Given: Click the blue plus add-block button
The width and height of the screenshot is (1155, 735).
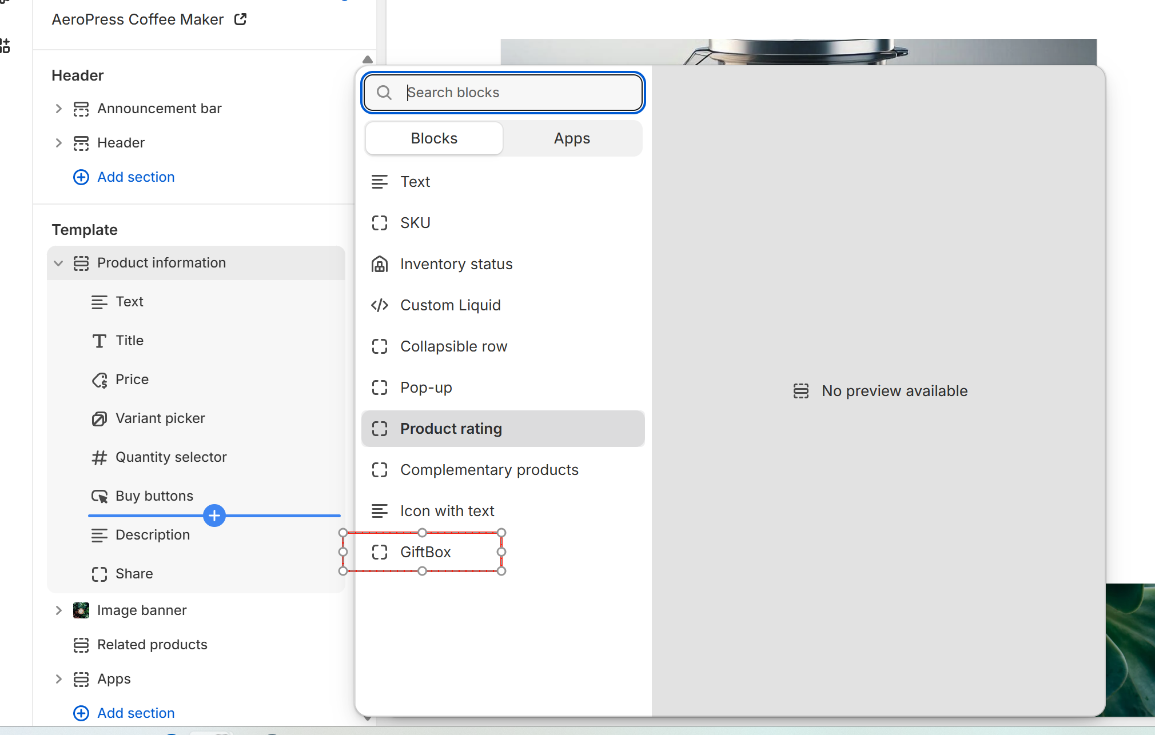Looking at the screenshot, I should point(214,516).
